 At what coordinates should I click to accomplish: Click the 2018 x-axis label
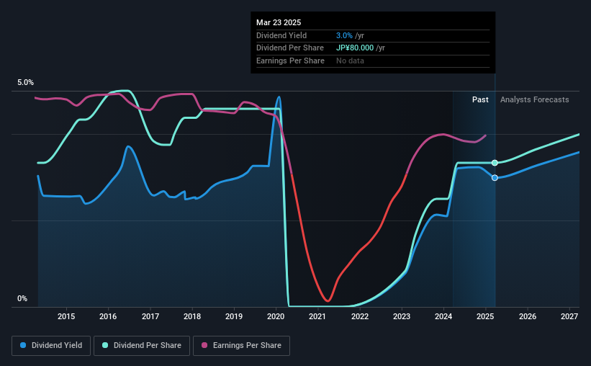(192, 316)
